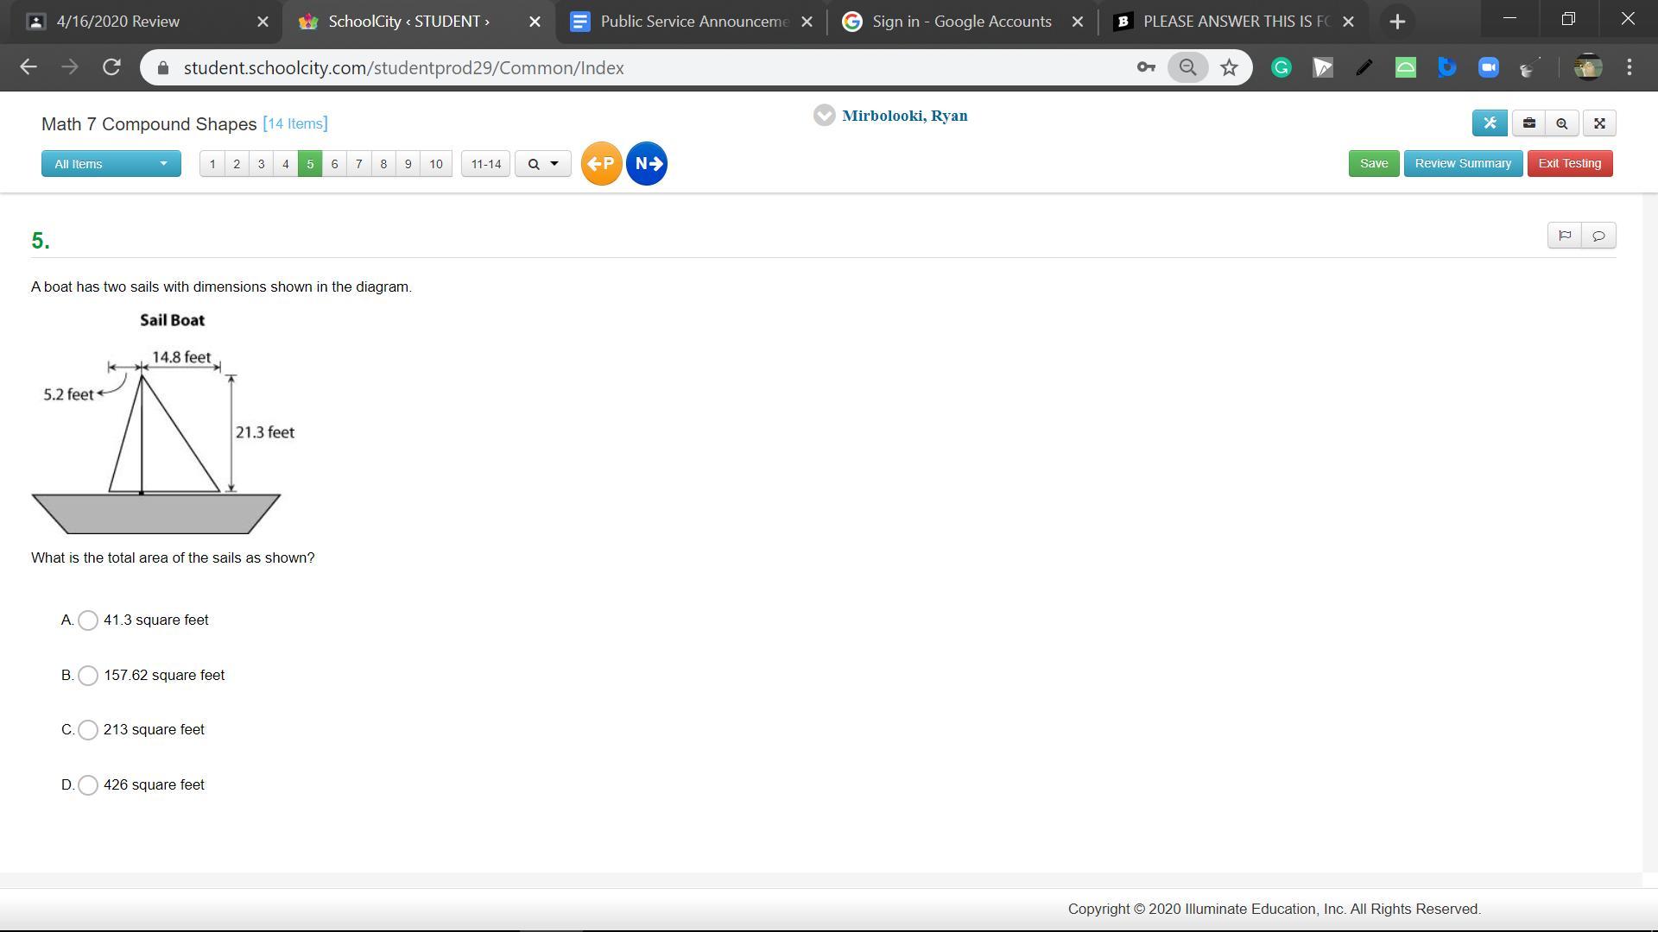Expand student name Mirbolooki, Ryan chevron
This screenshot has height=932, width=1658.
tap(824, 116)
